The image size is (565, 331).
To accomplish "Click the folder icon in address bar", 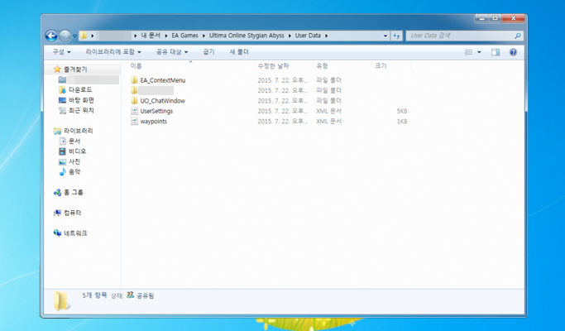I will pyautogui.click(x=84, y=36).
